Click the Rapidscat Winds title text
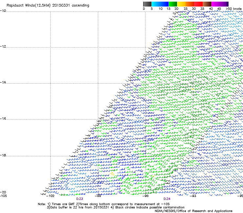 pyautogui.click(x=48, y=6)
